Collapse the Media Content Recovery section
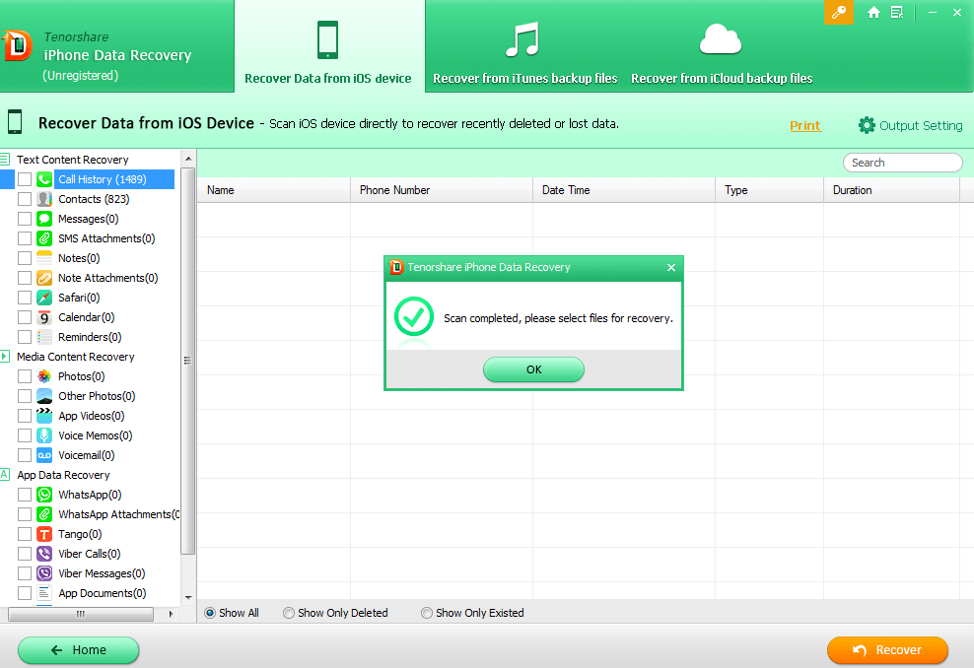The image size is (974, 668). (x=5, y=357)
